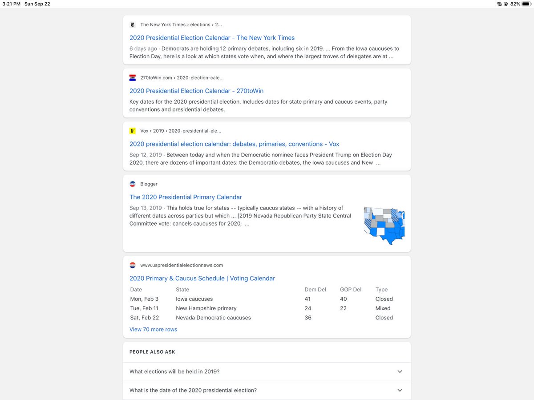Click the 'New Hampshire primary' table cell
534x400 pixels.
tap(206, 308)
